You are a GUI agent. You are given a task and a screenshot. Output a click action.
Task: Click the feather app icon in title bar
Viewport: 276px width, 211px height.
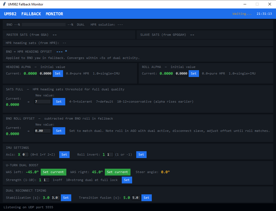point(4,4)
